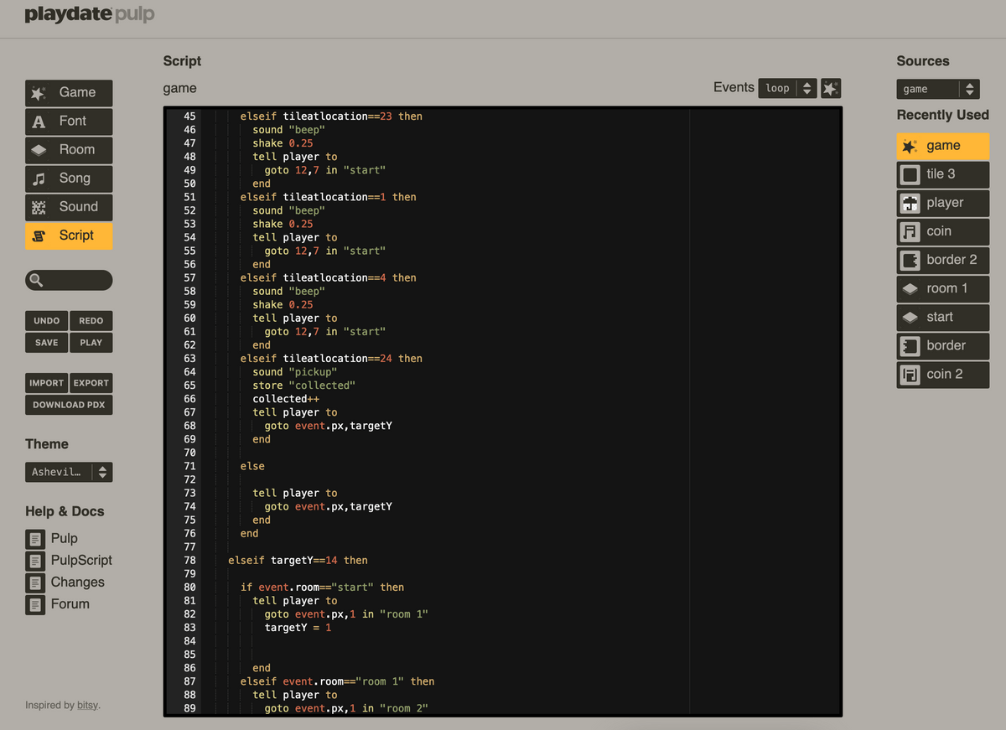
Task: Click line 57 tileatlocation==4 code
Action: coord(328,277)
